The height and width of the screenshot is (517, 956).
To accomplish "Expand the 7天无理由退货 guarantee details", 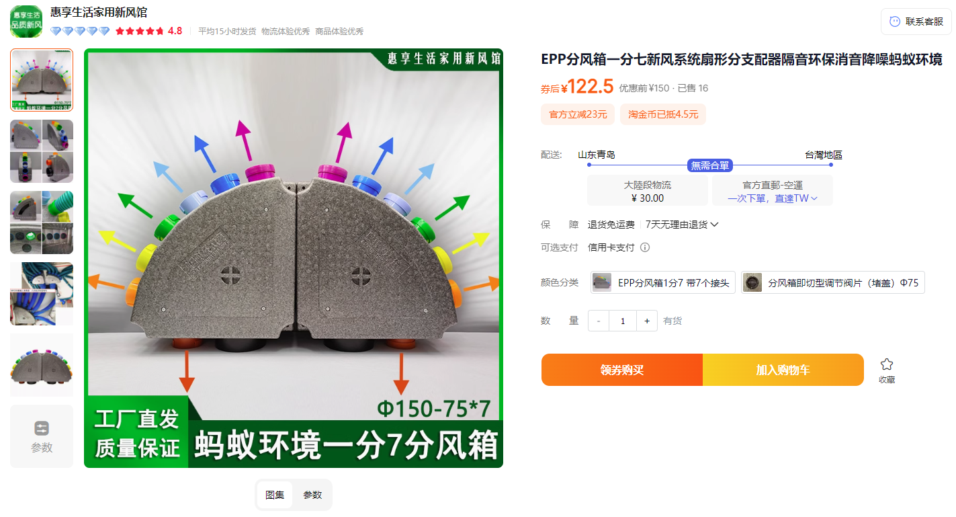I will click(x=682, y=225).
